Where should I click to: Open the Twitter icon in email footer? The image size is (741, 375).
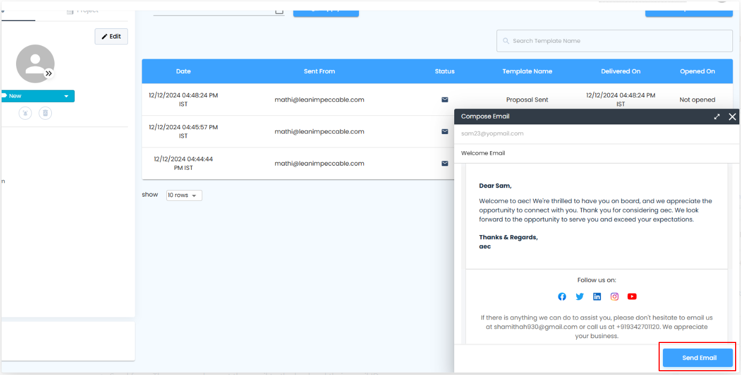coord(579,296)
